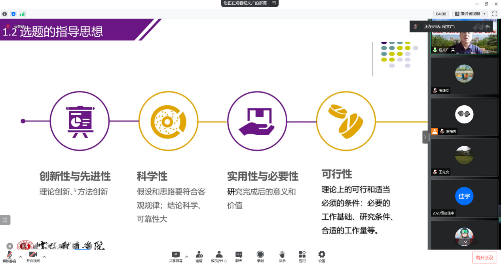501x265 pixels.
Task: Click the network signal strength icon
Action: [x=22, y=14]
